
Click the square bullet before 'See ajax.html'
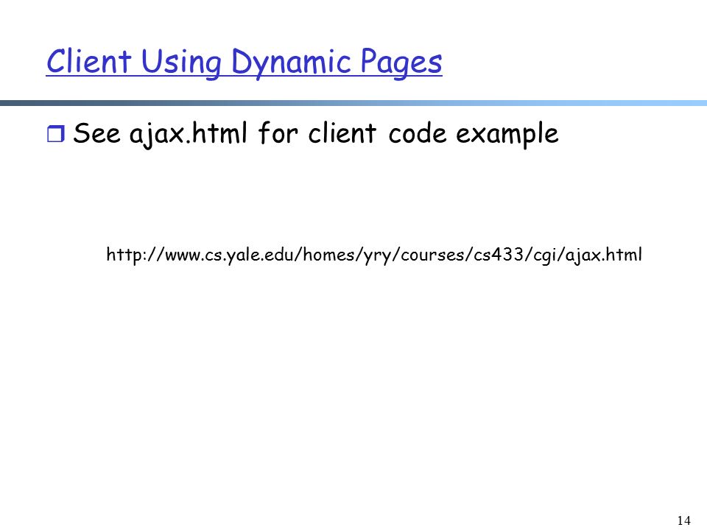pyautogui.click(x=56, y=134)
